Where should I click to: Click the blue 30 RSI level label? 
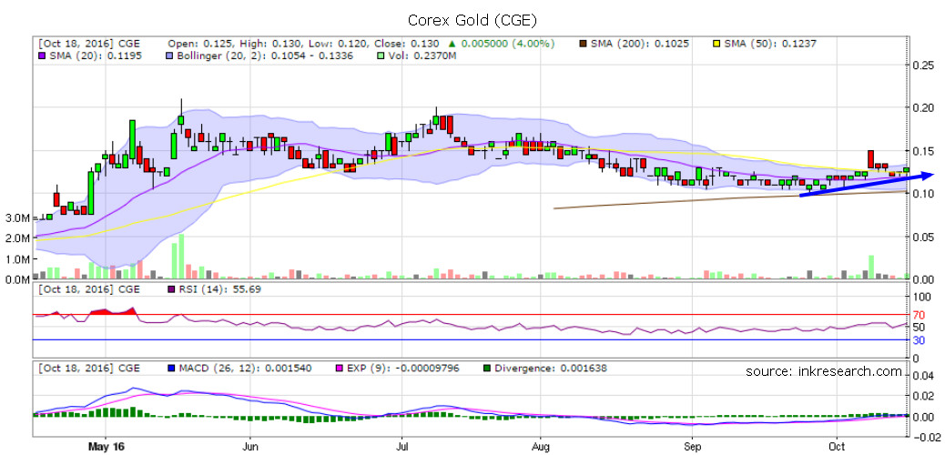pyautogui.click(x=918, y=340)
